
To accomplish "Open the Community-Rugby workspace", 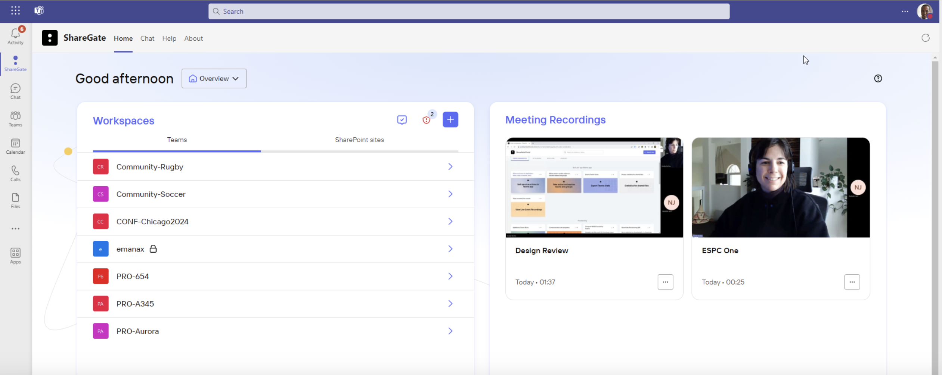I will coord(276,167).
